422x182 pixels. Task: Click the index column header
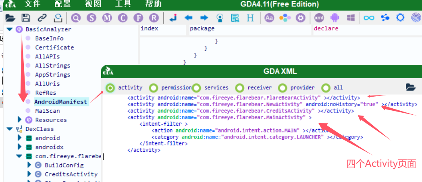click(163, 30)
